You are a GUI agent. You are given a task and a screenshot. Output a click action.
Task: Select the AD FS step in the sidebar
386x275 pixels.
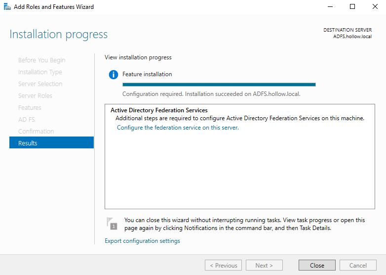tap(27, 120)
